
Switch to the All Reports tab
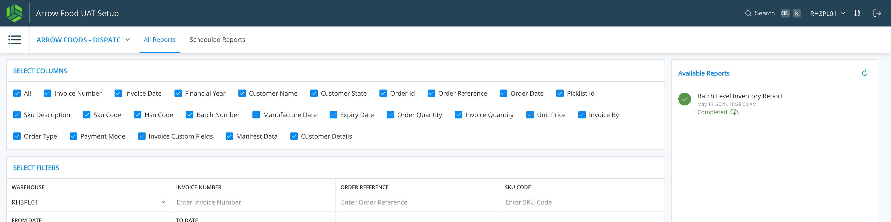(159, 40)
